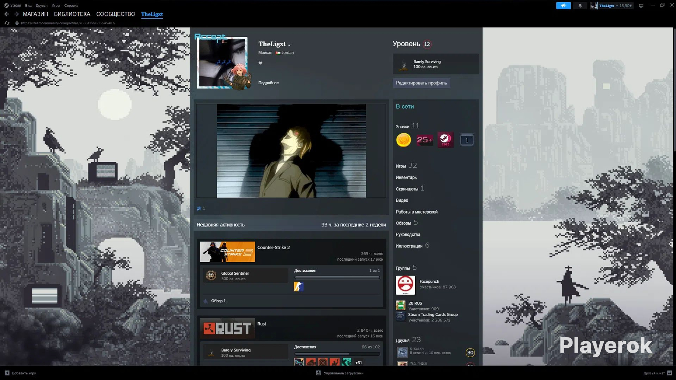
Task: Click the forward navigation arrow
Action: pos(16,14)
